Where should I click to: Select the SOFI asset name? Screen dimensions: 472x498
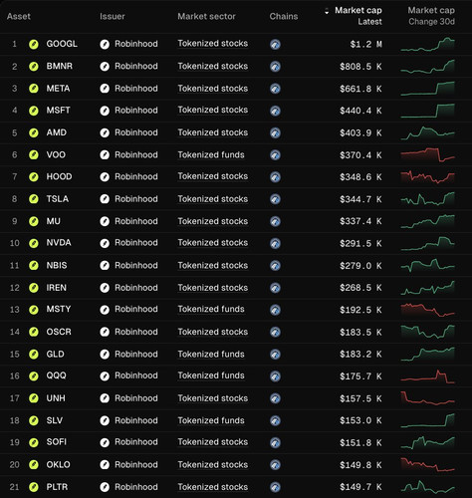coord(56,442)
